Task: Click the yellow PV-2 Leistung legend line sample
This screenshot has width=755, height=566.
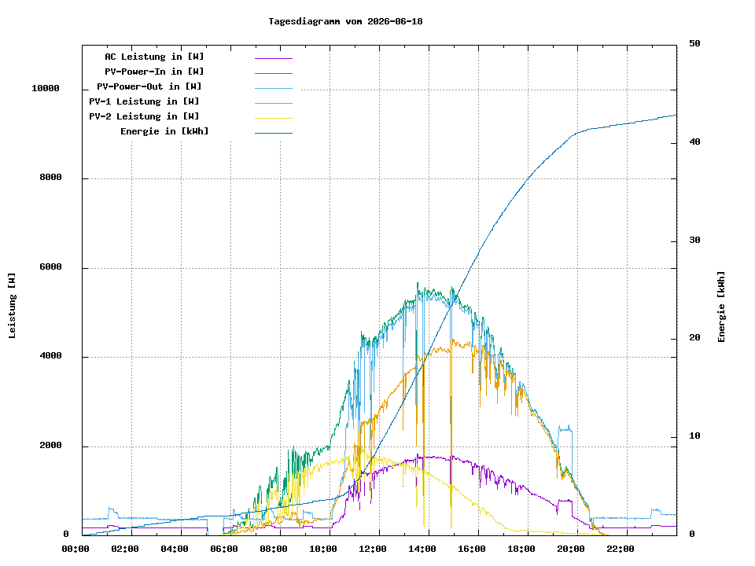Action: (274, 118)
